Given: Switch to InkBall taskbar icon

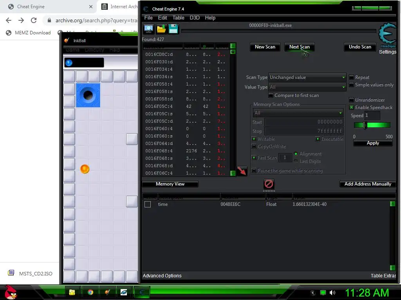Looking at the screenshot, I should coord(107,292).
